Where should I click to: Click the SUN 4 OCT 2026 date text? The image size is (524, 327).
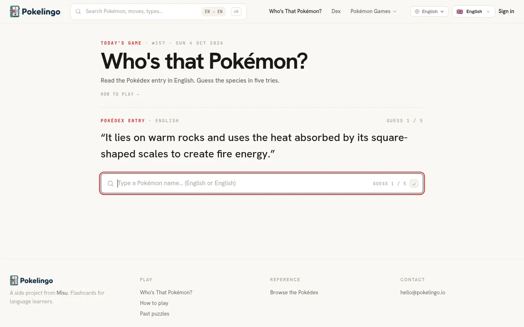200,43
